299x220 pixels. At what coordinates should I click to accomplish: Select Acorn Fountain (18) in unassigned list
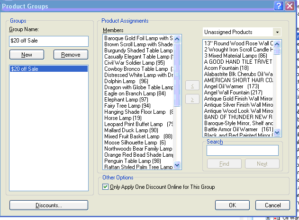227,68
